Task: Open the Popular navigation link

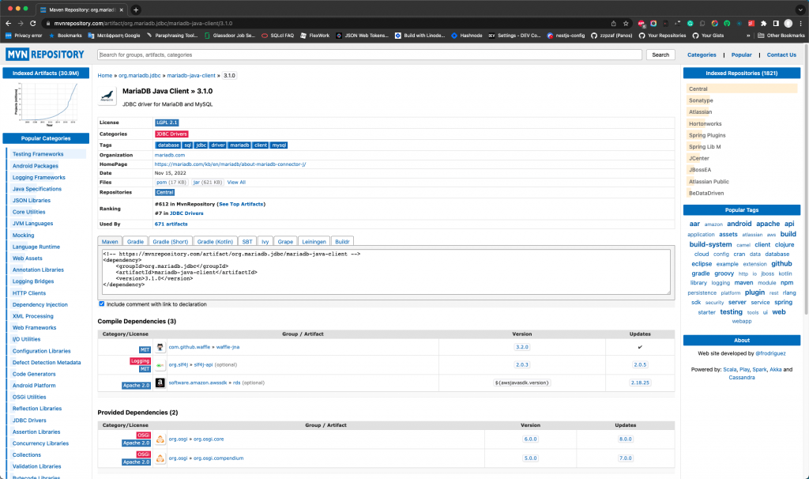Action: click(741, 55)
